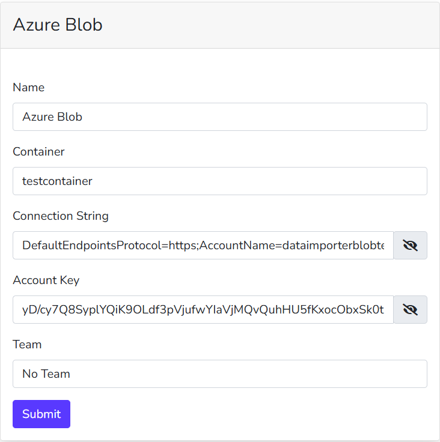The height and width of the screenshot is (442, 440).
Task: Open the Team dropdown
Action: click(x=220, y=374)
